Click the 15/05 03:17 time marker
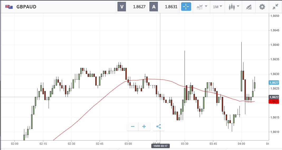Viewport: 282px width, 150px height. pos(161,146)
